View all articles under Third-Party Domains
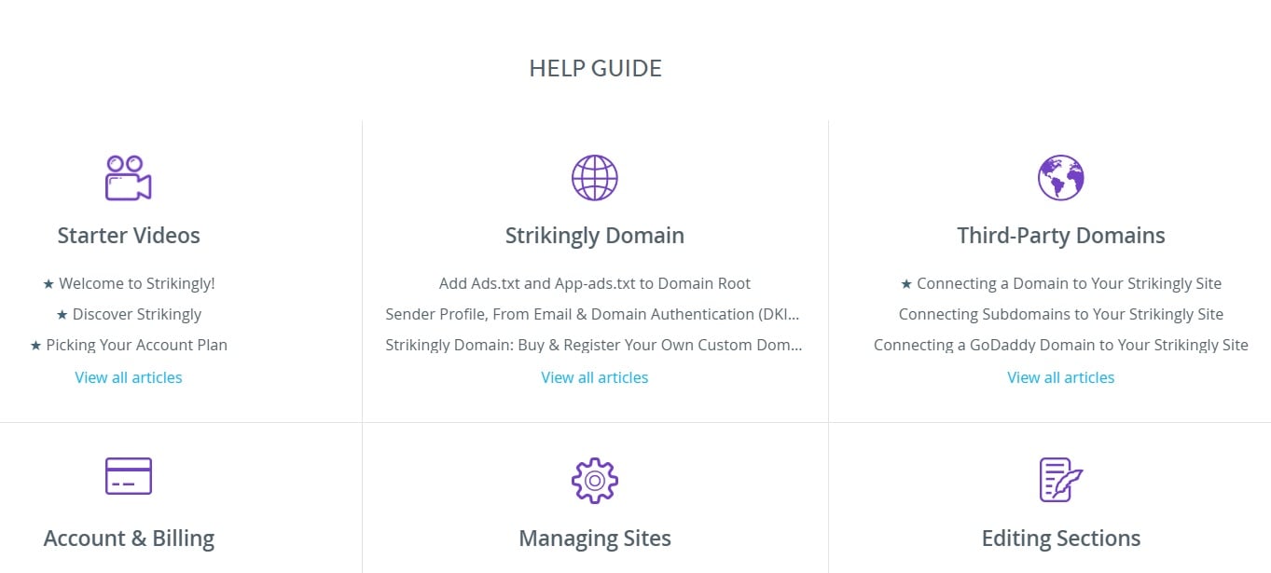1271x573 pixels. tap(1061, 377)
